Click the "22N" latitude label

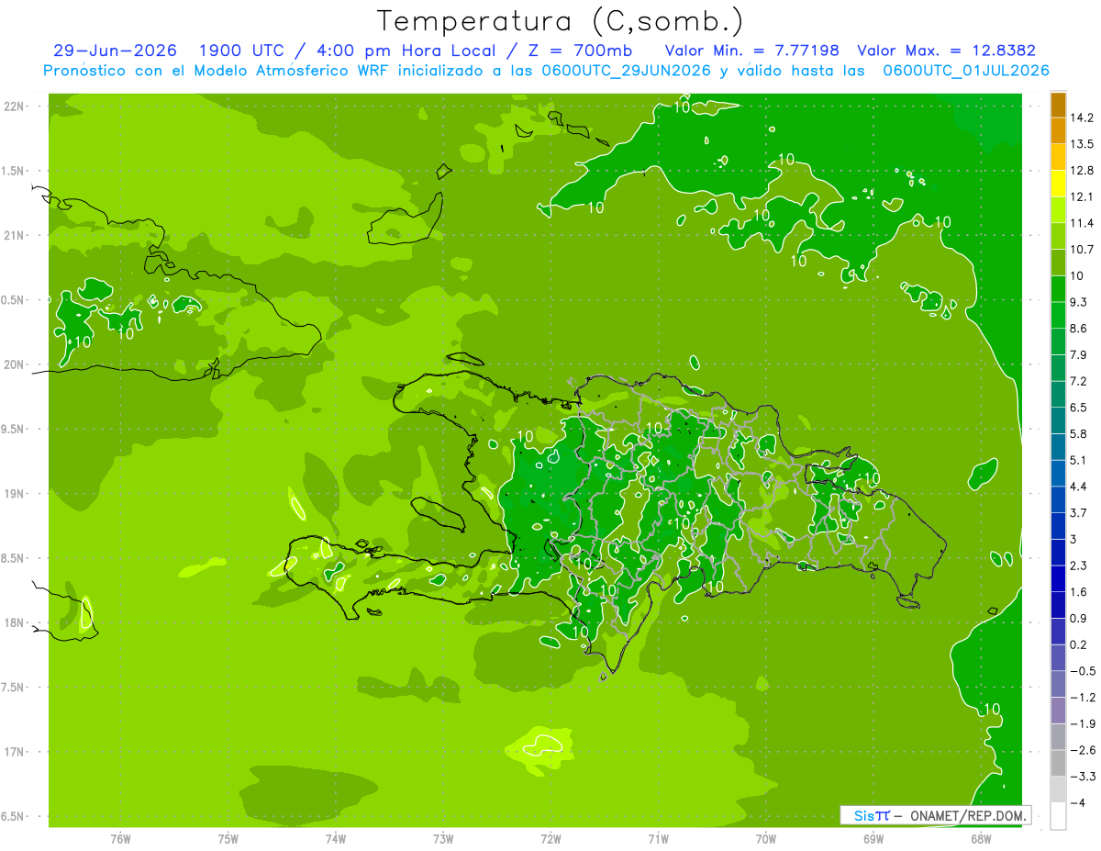point(16,106)
